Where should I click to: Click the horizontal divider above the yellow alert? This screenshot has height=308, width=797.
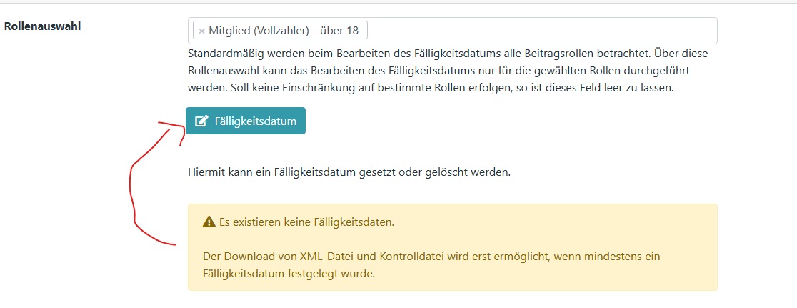[361, 192]
